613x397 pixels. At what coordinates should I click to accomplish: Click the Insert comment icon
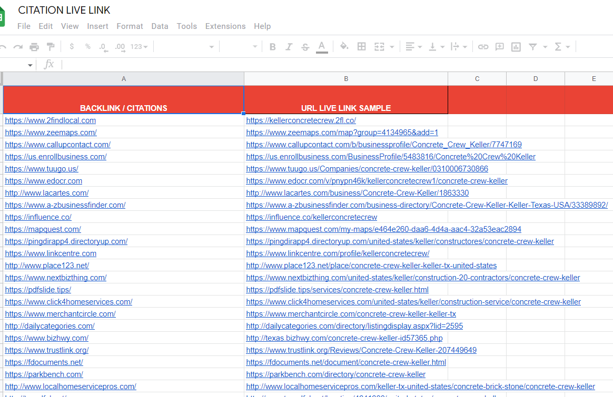coord(500,47)
